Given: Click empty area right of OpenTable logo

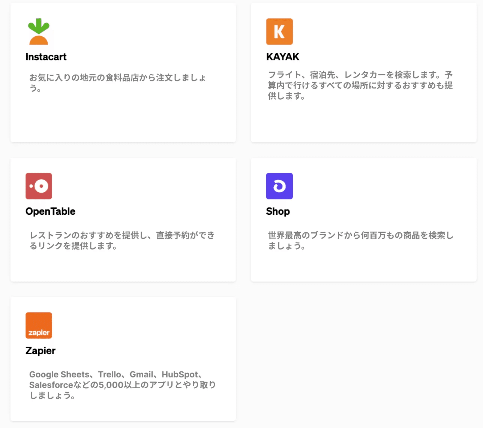Looking at the screenshot, I should point(142,186).
